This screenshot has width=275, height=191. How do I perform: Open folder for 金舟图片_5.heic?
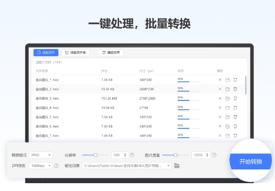pos(227,117)
